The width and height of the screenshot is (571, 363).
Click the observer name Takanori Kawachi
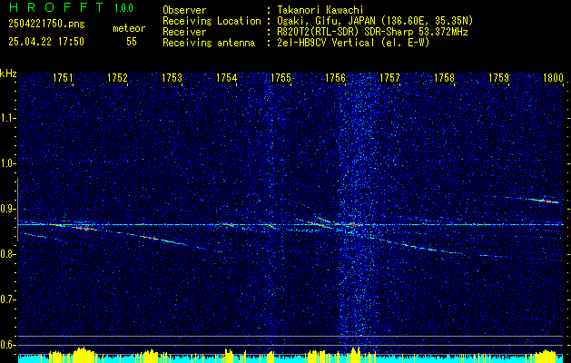[320, 10]
